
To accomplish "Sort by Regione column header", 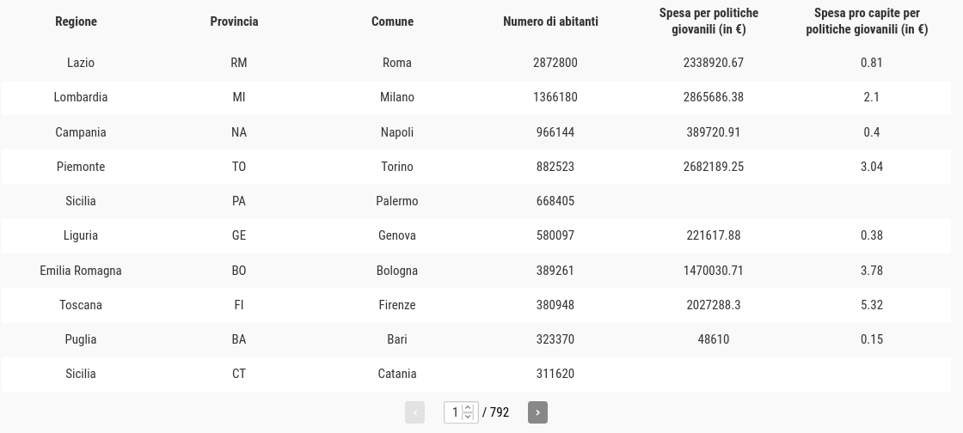I will click(x=77, y=21).
